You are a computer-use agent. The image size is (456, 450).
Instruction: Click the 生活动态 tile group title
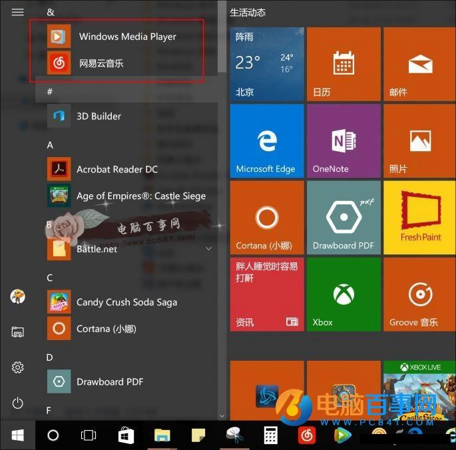tap(248, 12)
